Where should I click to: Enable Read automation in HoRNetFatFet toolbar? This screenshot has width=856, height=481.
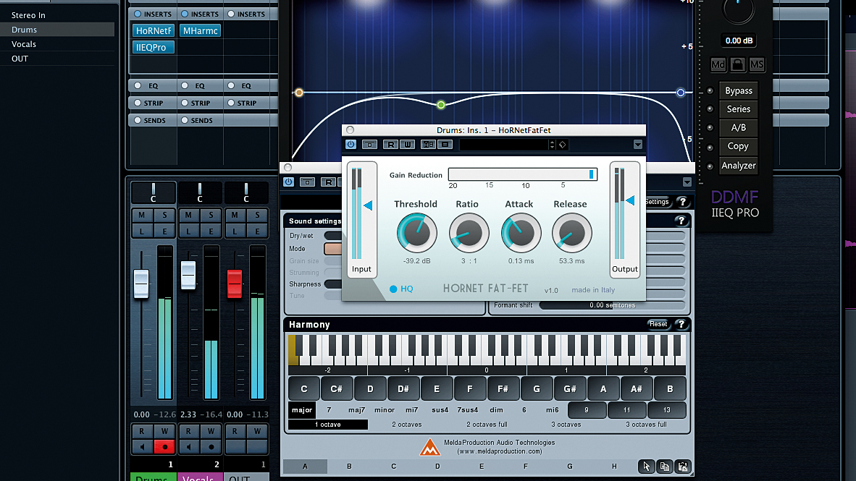tap(390, 145)
